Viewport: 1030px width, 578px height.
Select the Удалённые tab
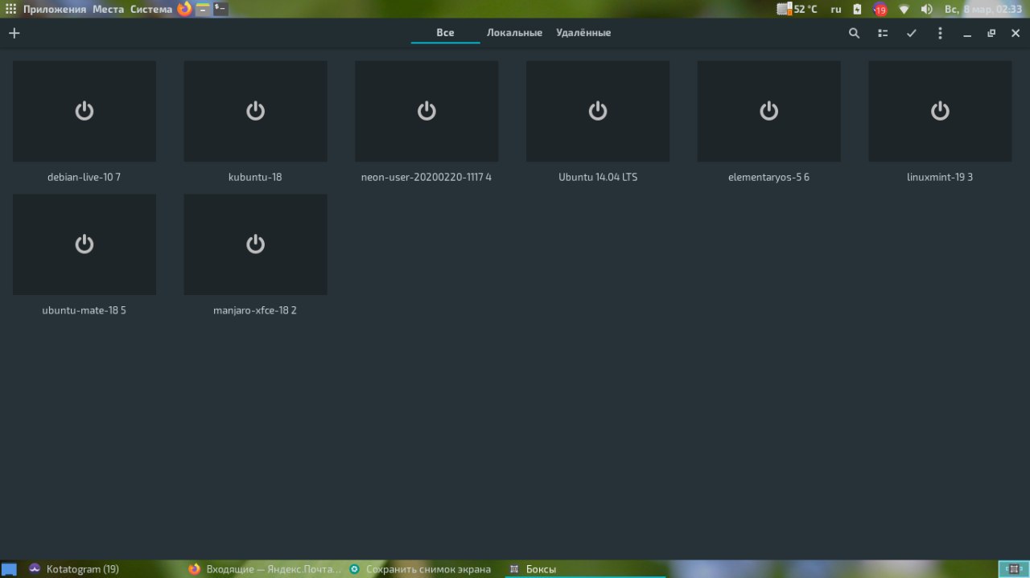point(583,33)
